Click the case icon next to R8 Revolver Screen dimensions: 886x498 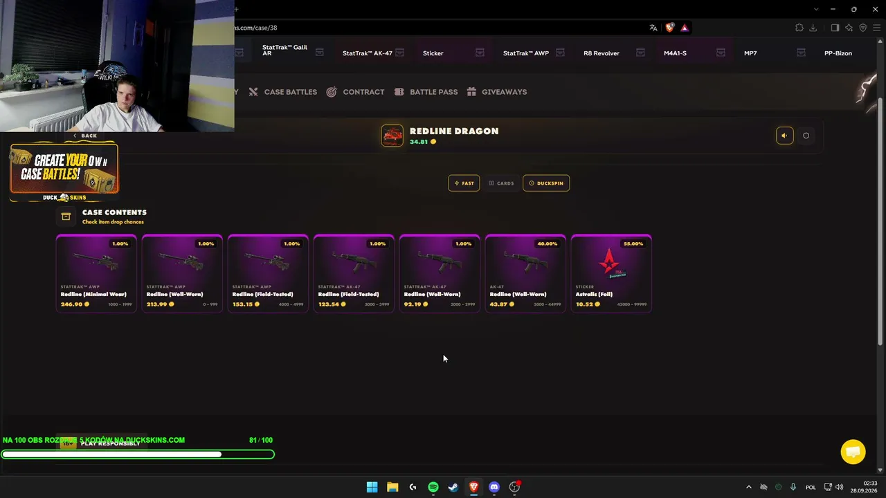tap(640, 53)
